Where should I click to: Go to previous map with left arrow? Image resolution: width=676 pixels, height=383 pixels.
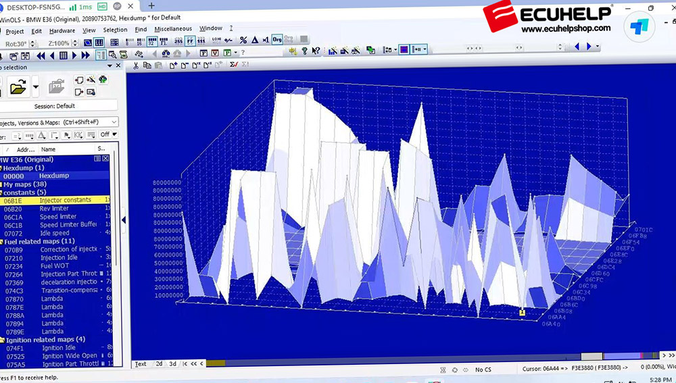[x=52, y=55]
